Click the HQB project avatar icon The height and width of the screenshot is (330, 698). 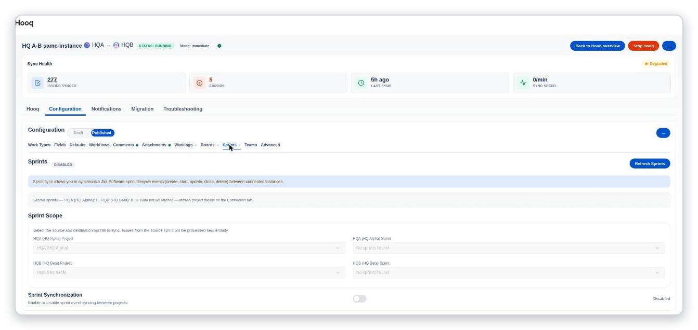pyautogui.click(x=116, y=45)
